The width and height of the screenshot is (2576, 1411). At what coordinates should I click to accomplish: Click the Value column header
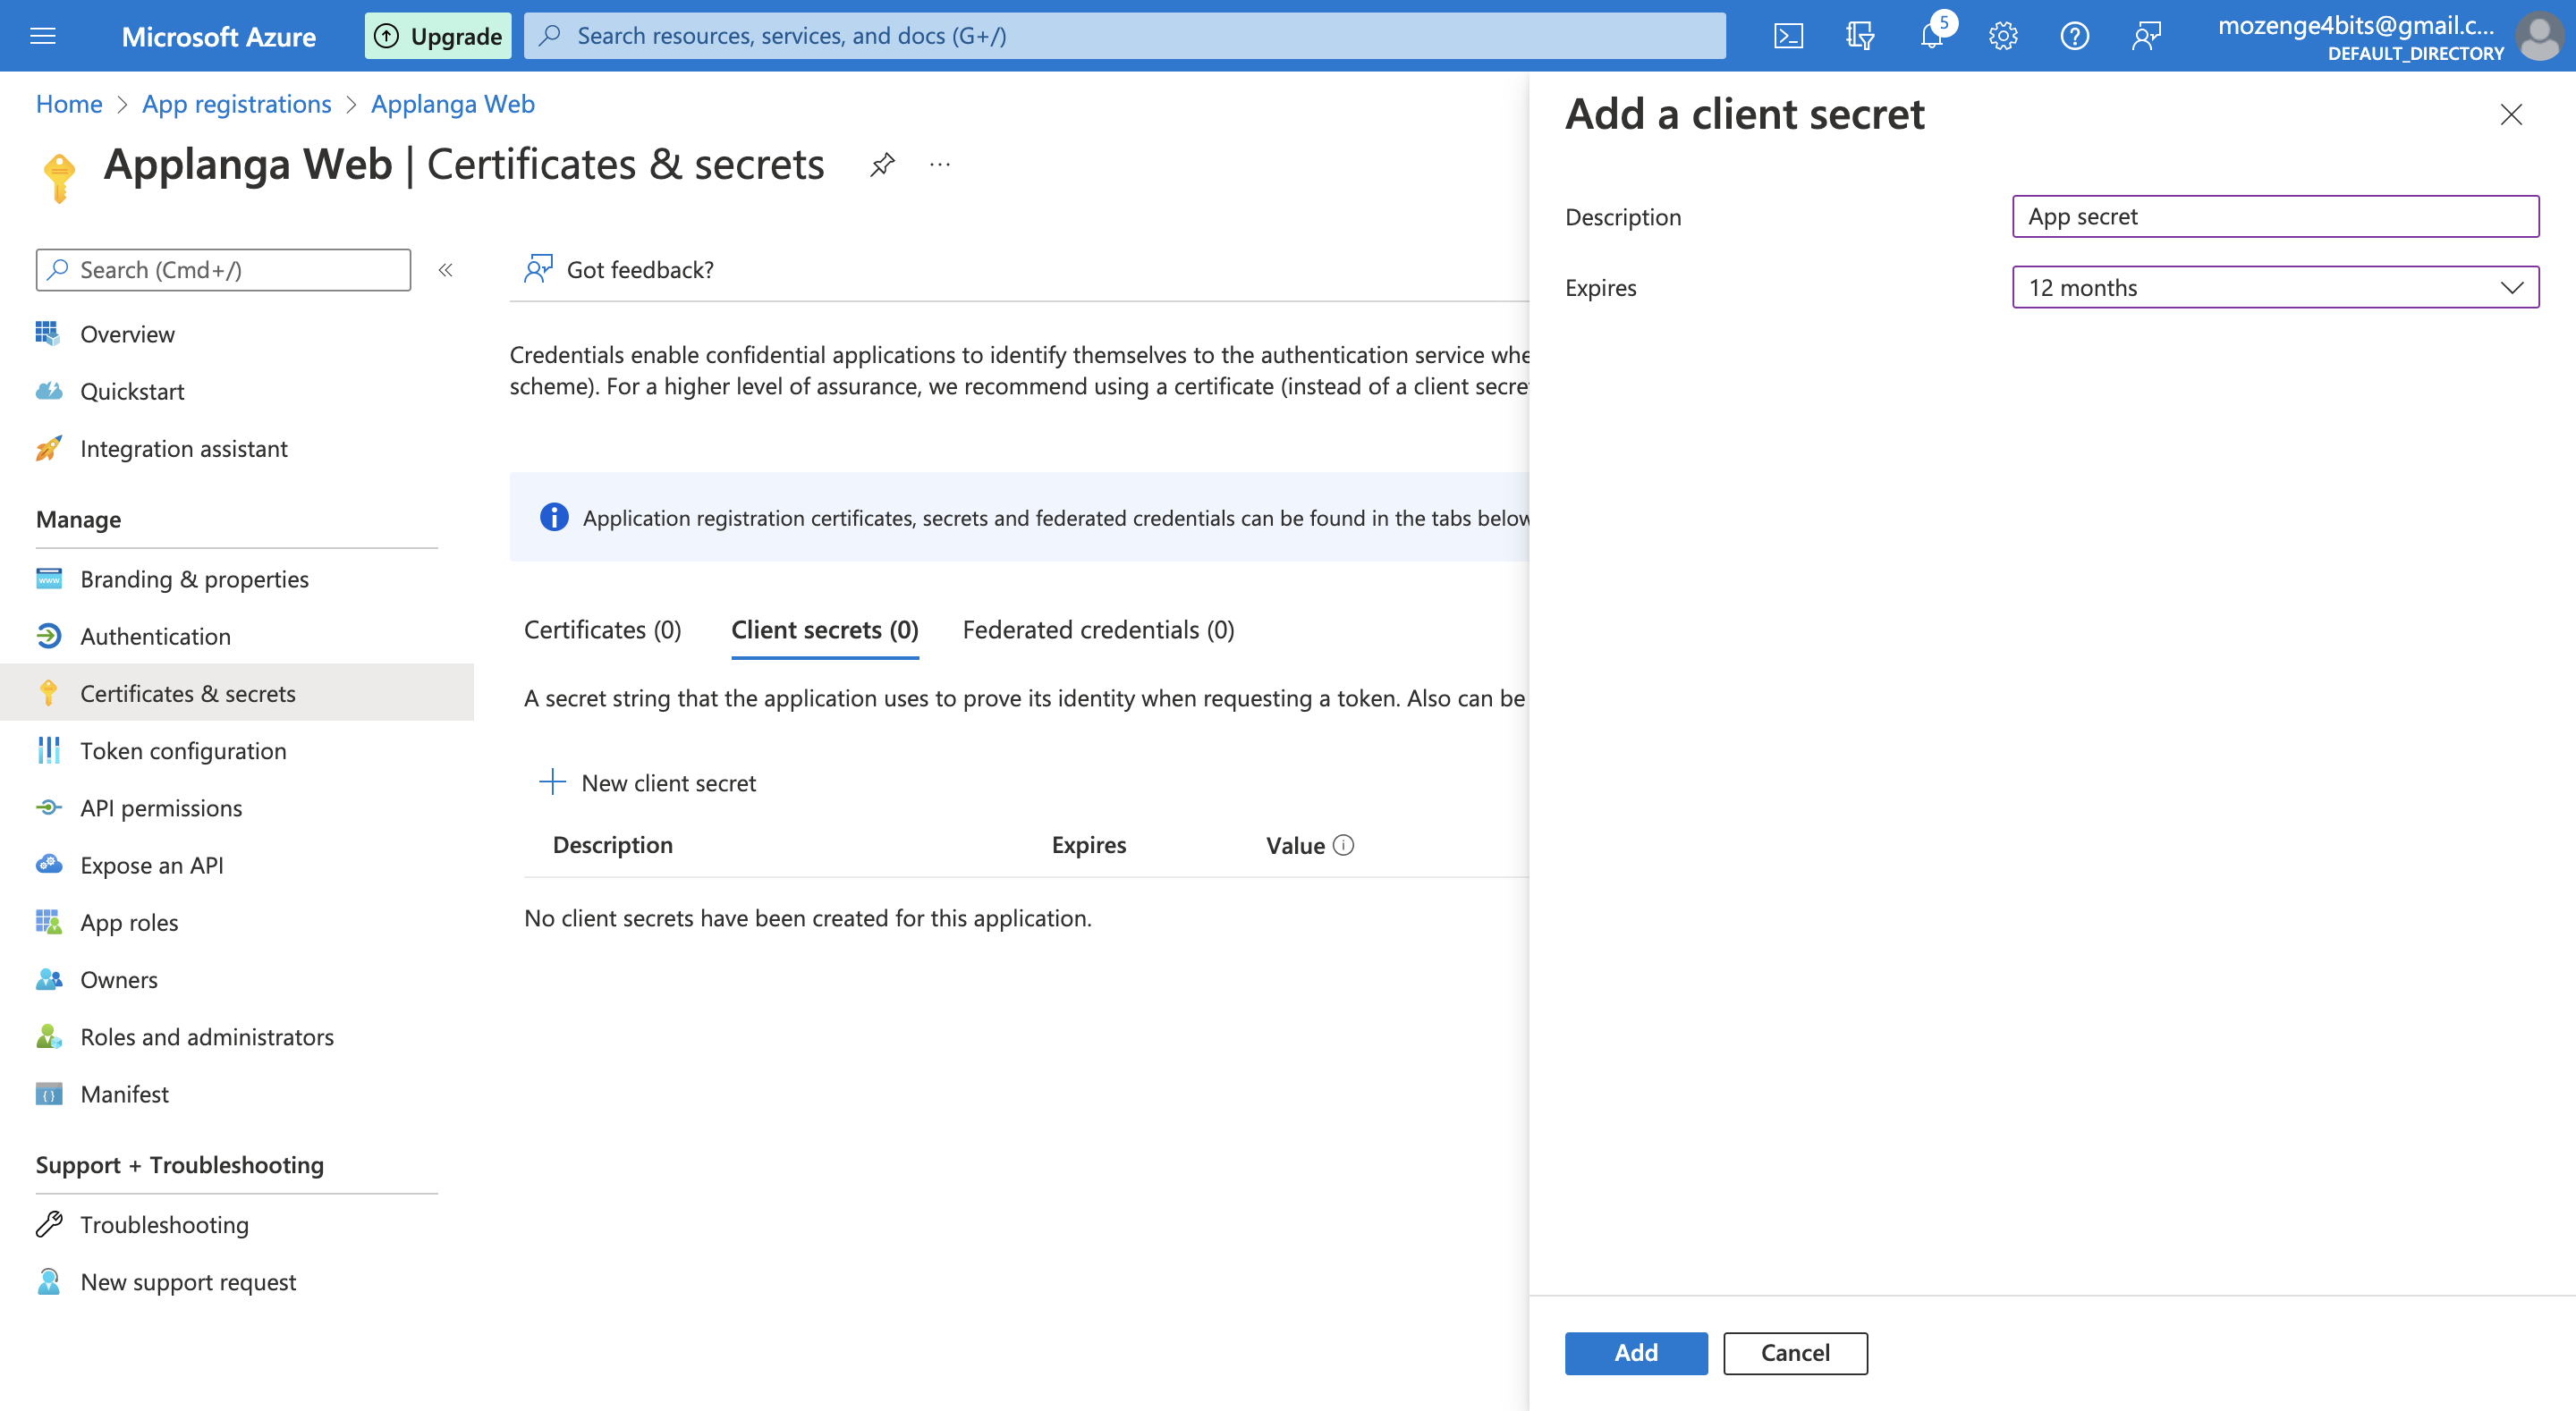1295,845
